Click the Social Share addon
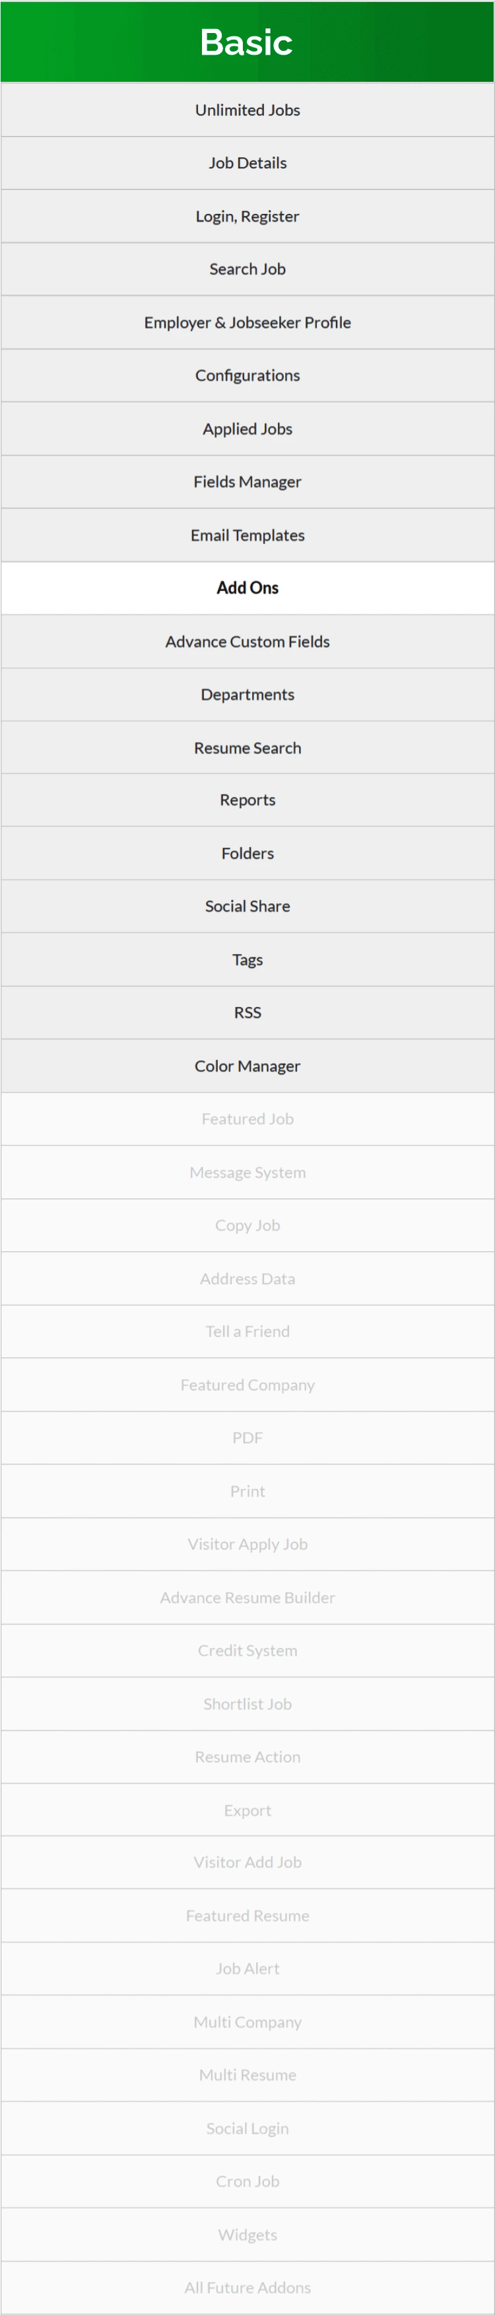Image resolution: width=495 pixels, height=2315 pixels. 247,906
